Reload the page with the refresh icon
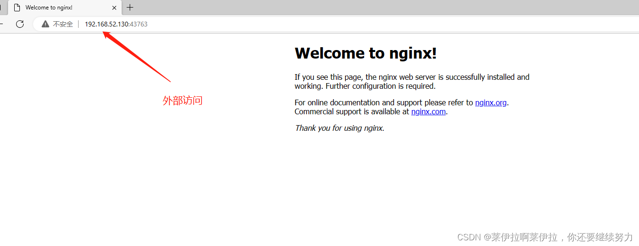639x246 pixels. 20,24
